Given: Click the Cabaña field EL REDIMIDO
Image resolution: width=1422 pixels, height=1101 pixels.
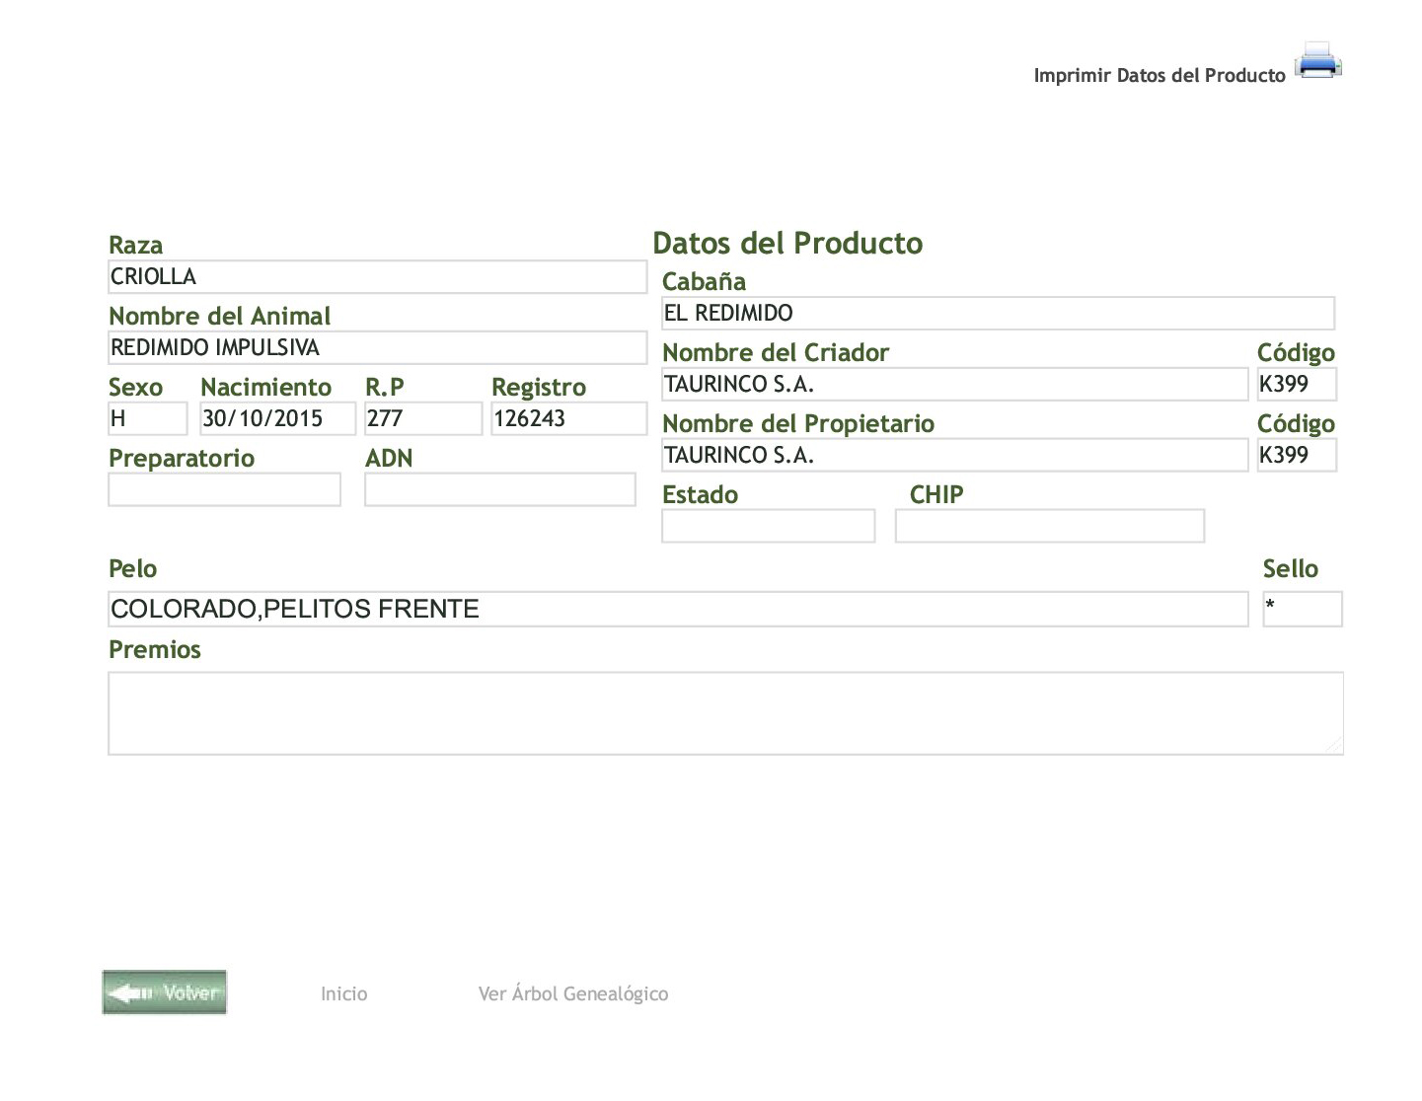Looking at the screenshot, I should (x=998, y=314).
